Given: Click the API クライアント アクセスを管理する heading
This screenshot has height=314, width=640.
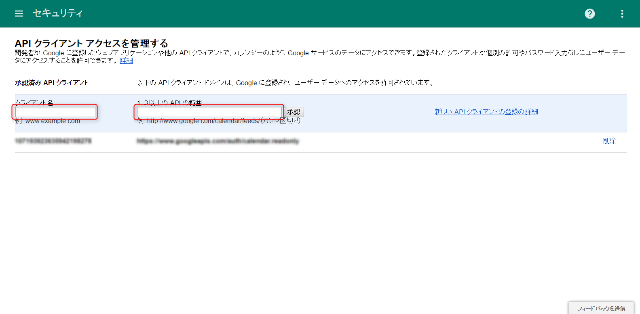Looking at the screenshot, I should pyautogui.click(x=91, y=43).
